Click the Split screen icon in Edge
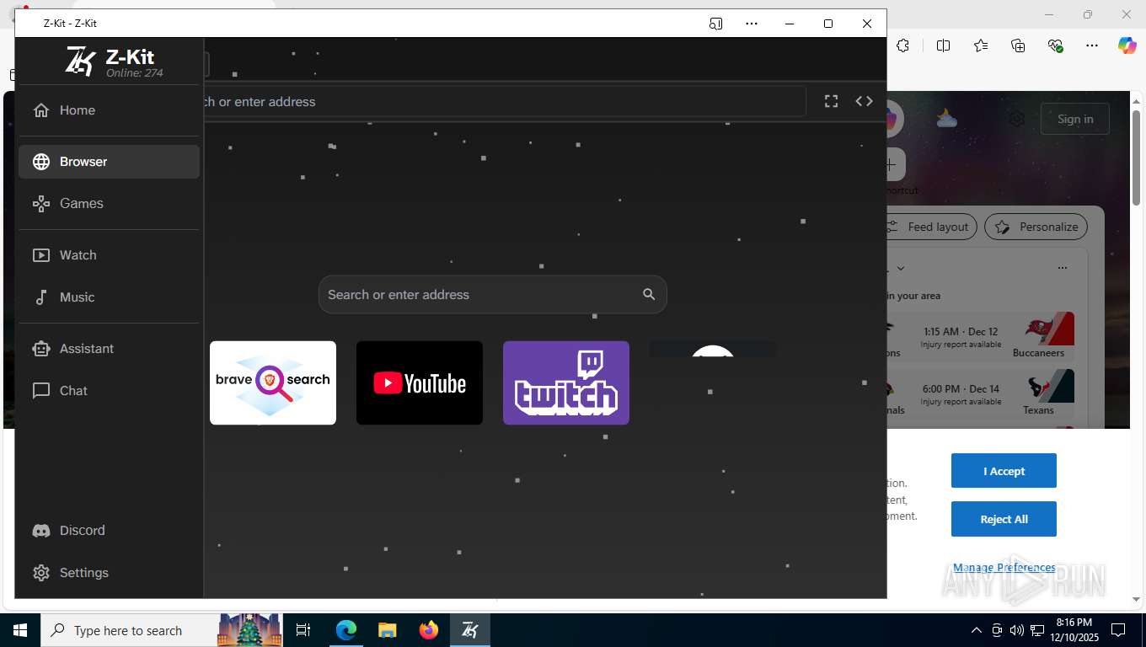The height and width of the screenshot is (647, 1146). pyautogui.click(x=943, y=45)
